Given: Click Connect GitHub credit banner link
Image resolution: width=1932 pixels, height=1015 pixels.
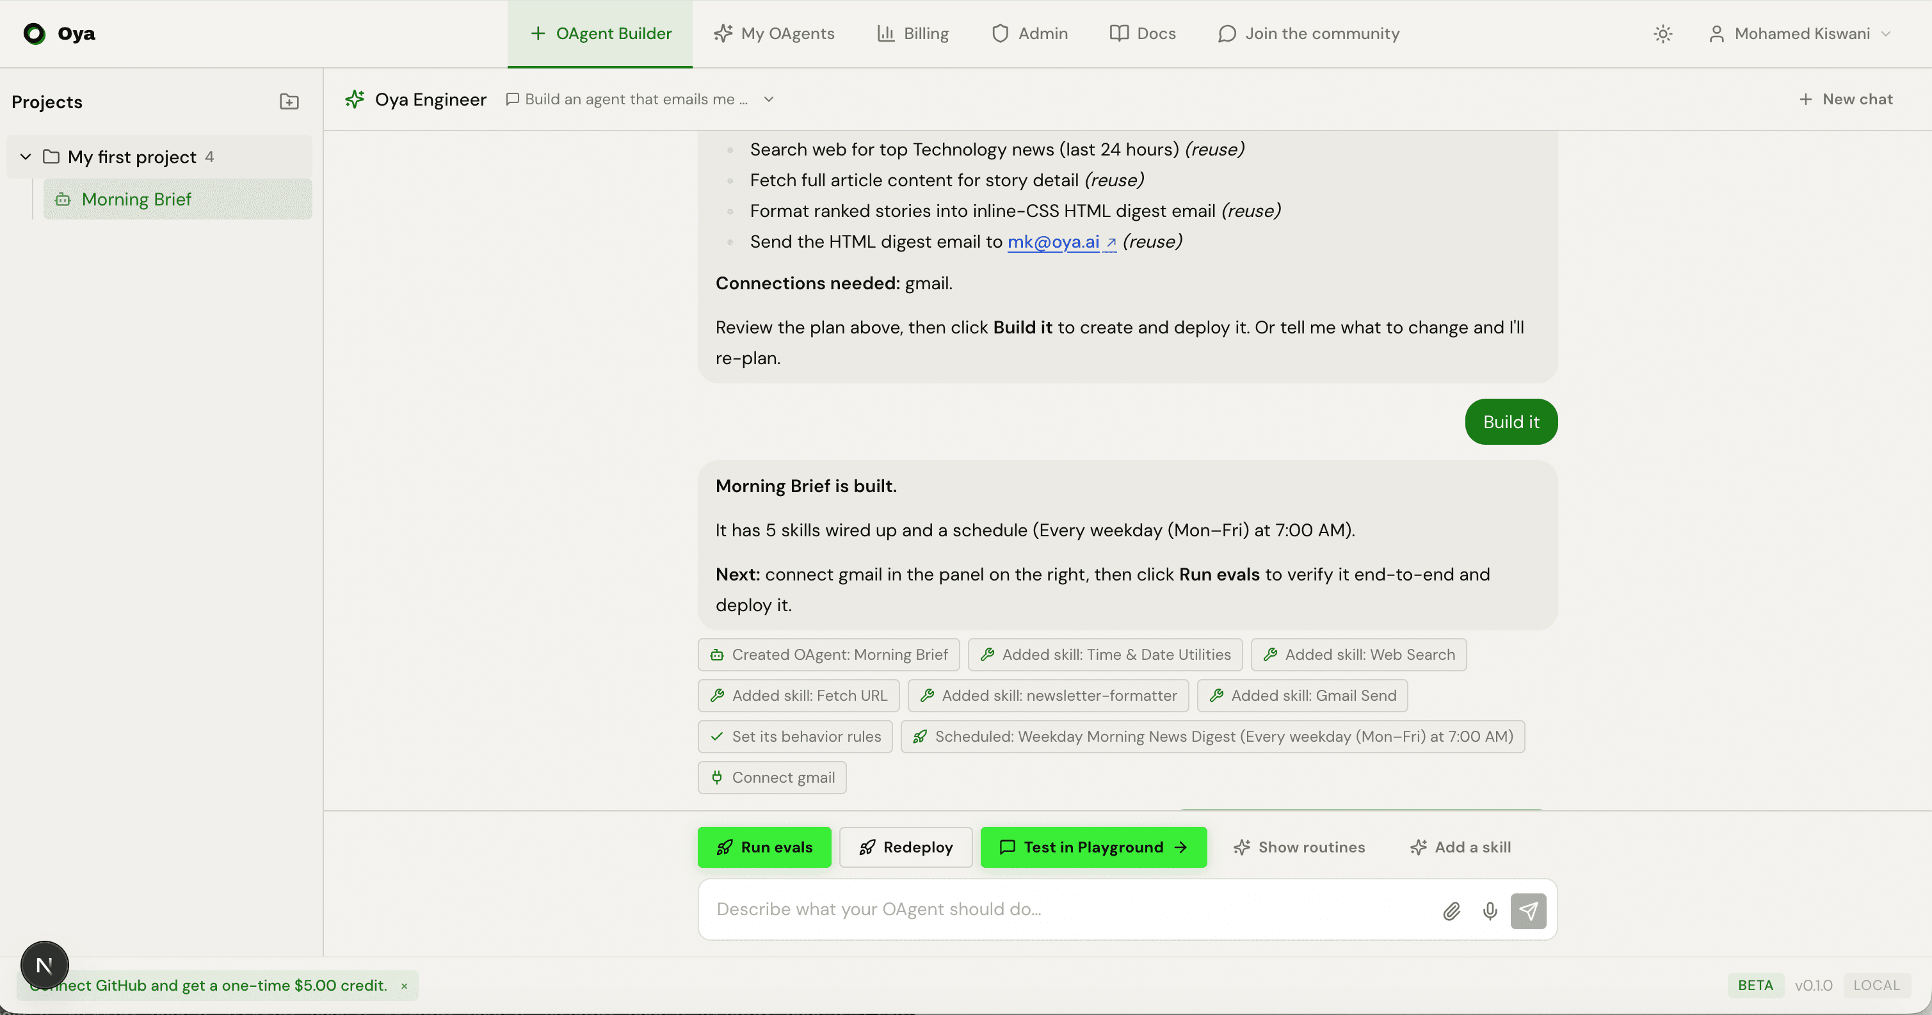Looking at the screenshot, I should tap(209, 985).
